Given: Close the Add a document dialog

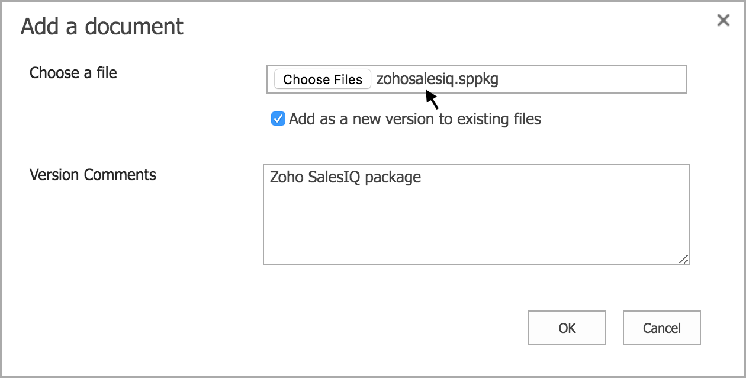Looking at the screenshot, I should pyautogui.click(x=723, y=21).
